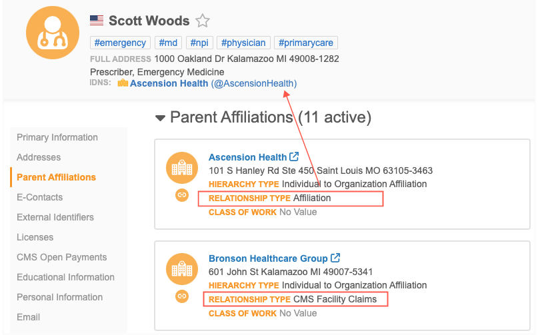Go to Primary Information section
The height and width of the screenshot is (335, 538).
click(57, 137)
